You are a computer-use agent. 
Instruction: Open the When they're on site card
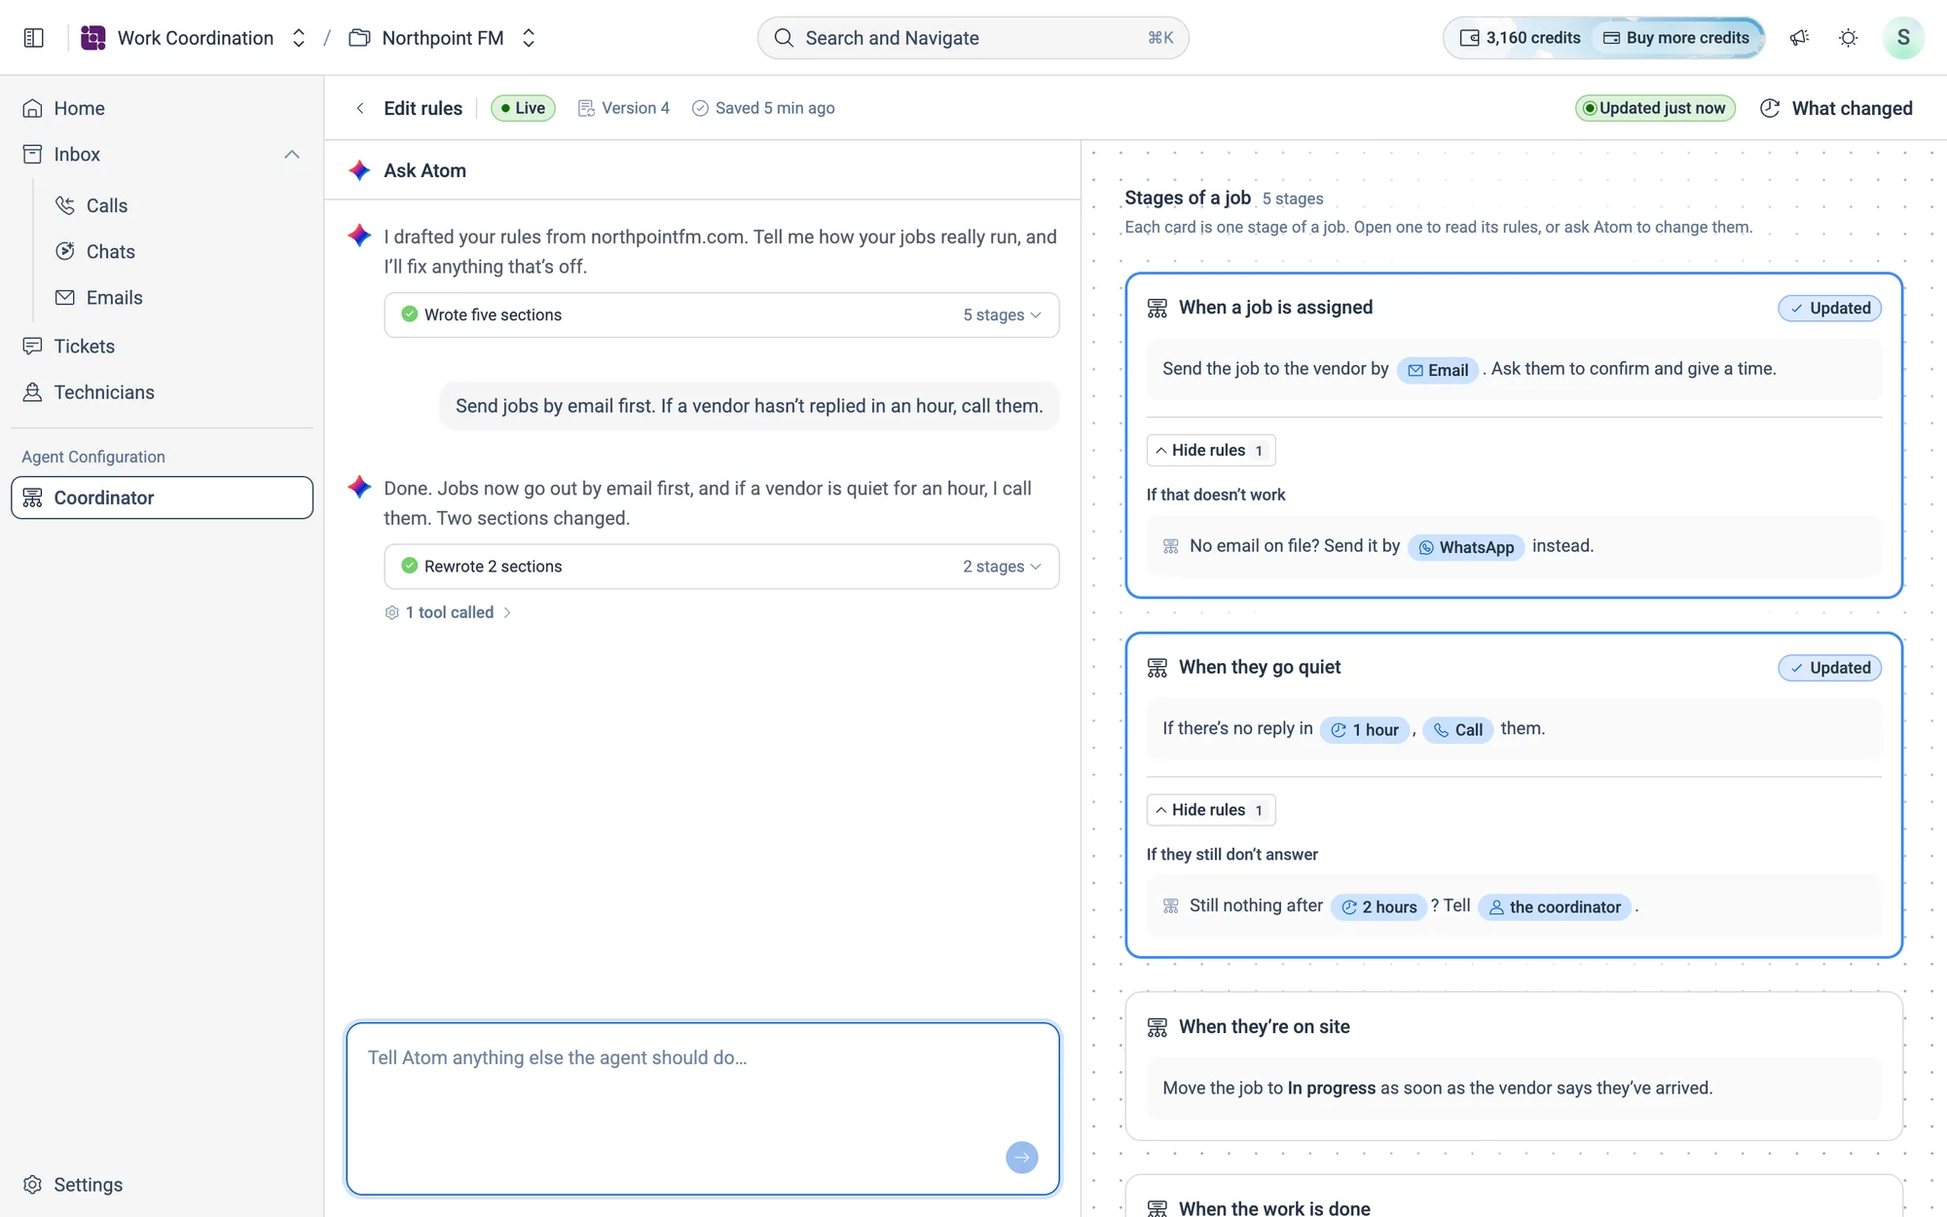(1514, 1066)
